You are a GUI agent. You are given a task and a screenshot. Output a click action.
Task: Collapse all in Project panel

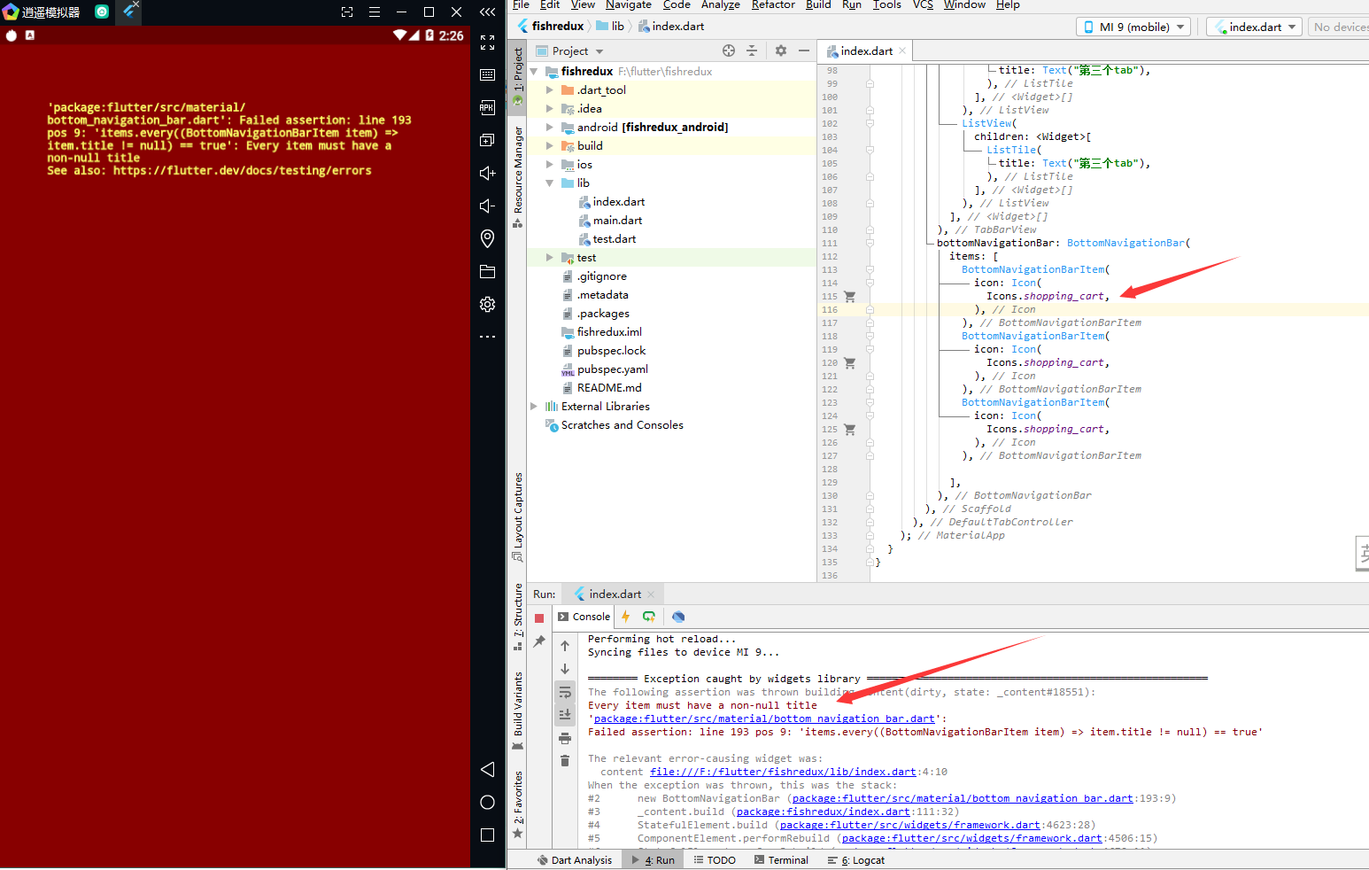pyautogui.click(x=752, y=50)
